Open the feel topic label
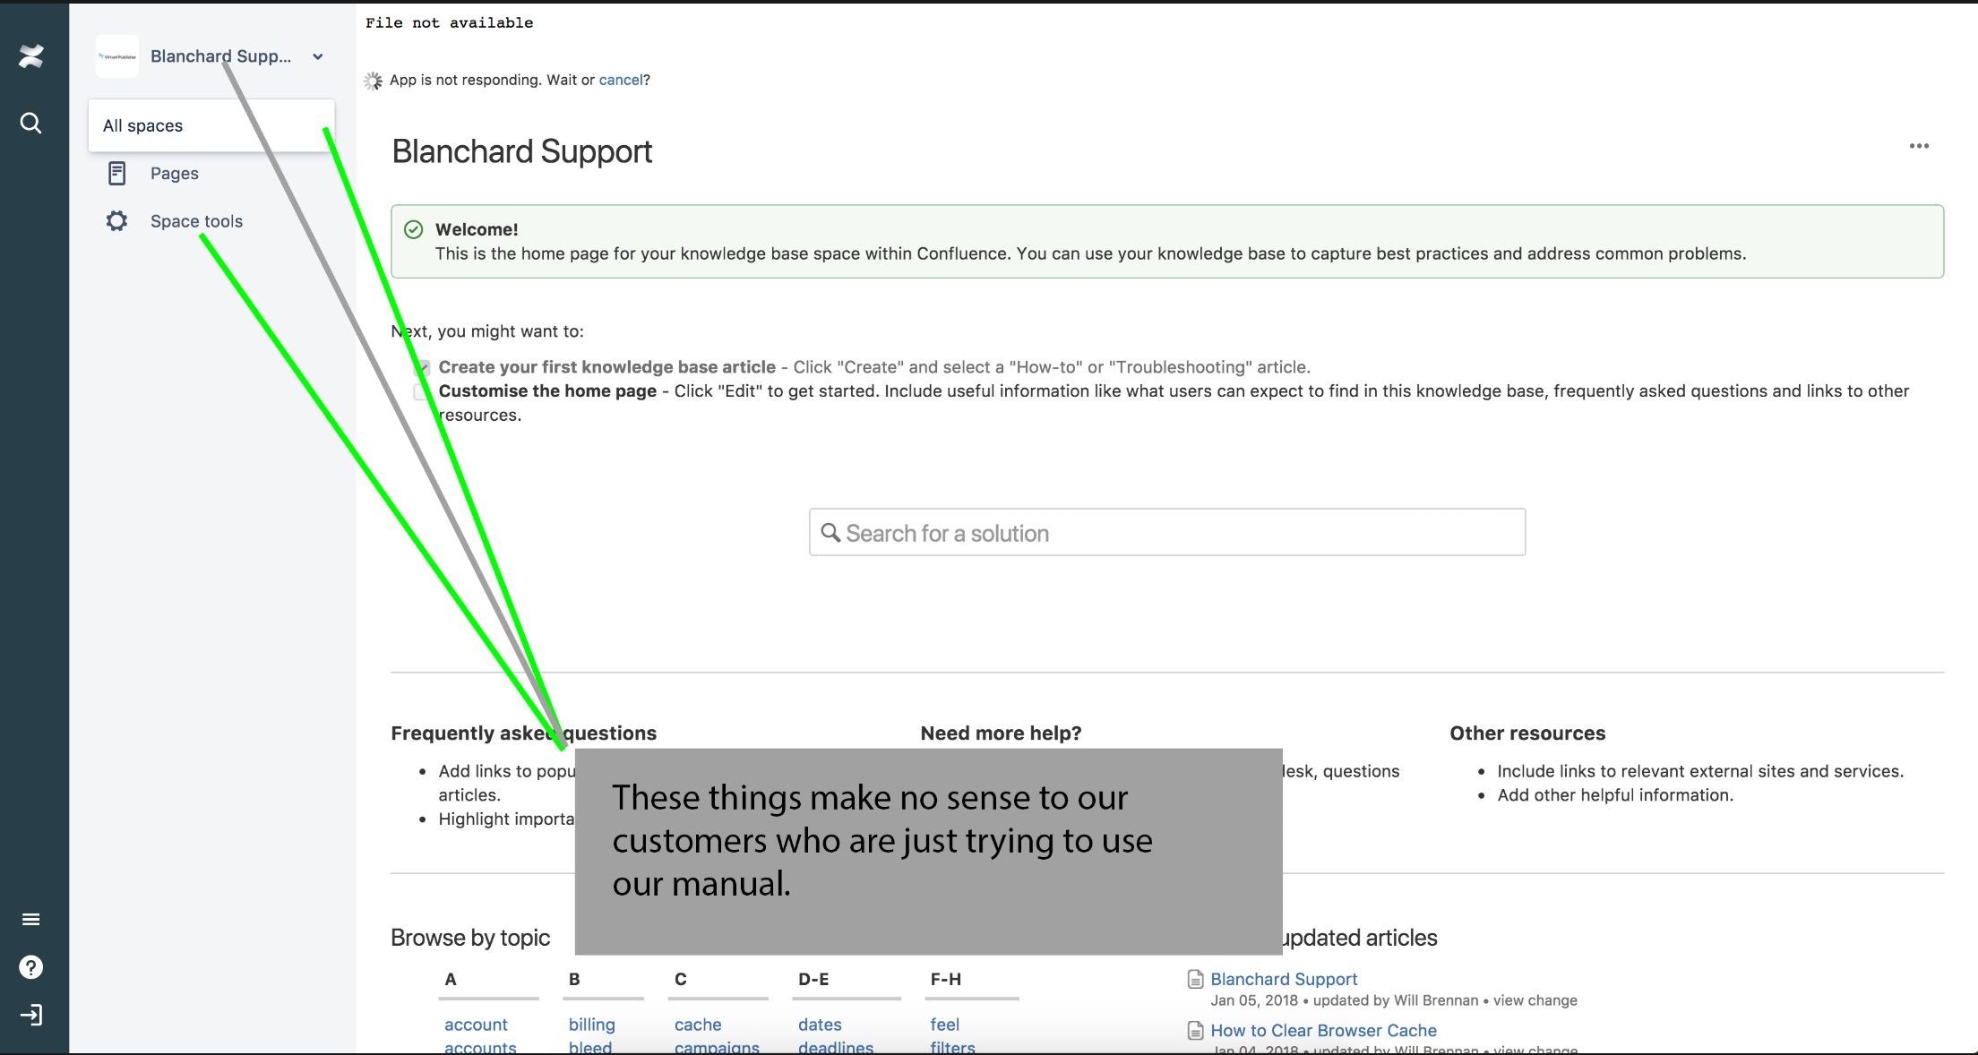 (x=944, y=1025)
